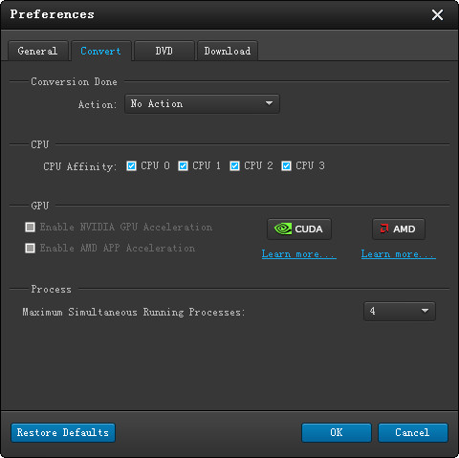
Task: Enable NVIDIA GPU Acceleration checkbox
Action: (31, 228)
